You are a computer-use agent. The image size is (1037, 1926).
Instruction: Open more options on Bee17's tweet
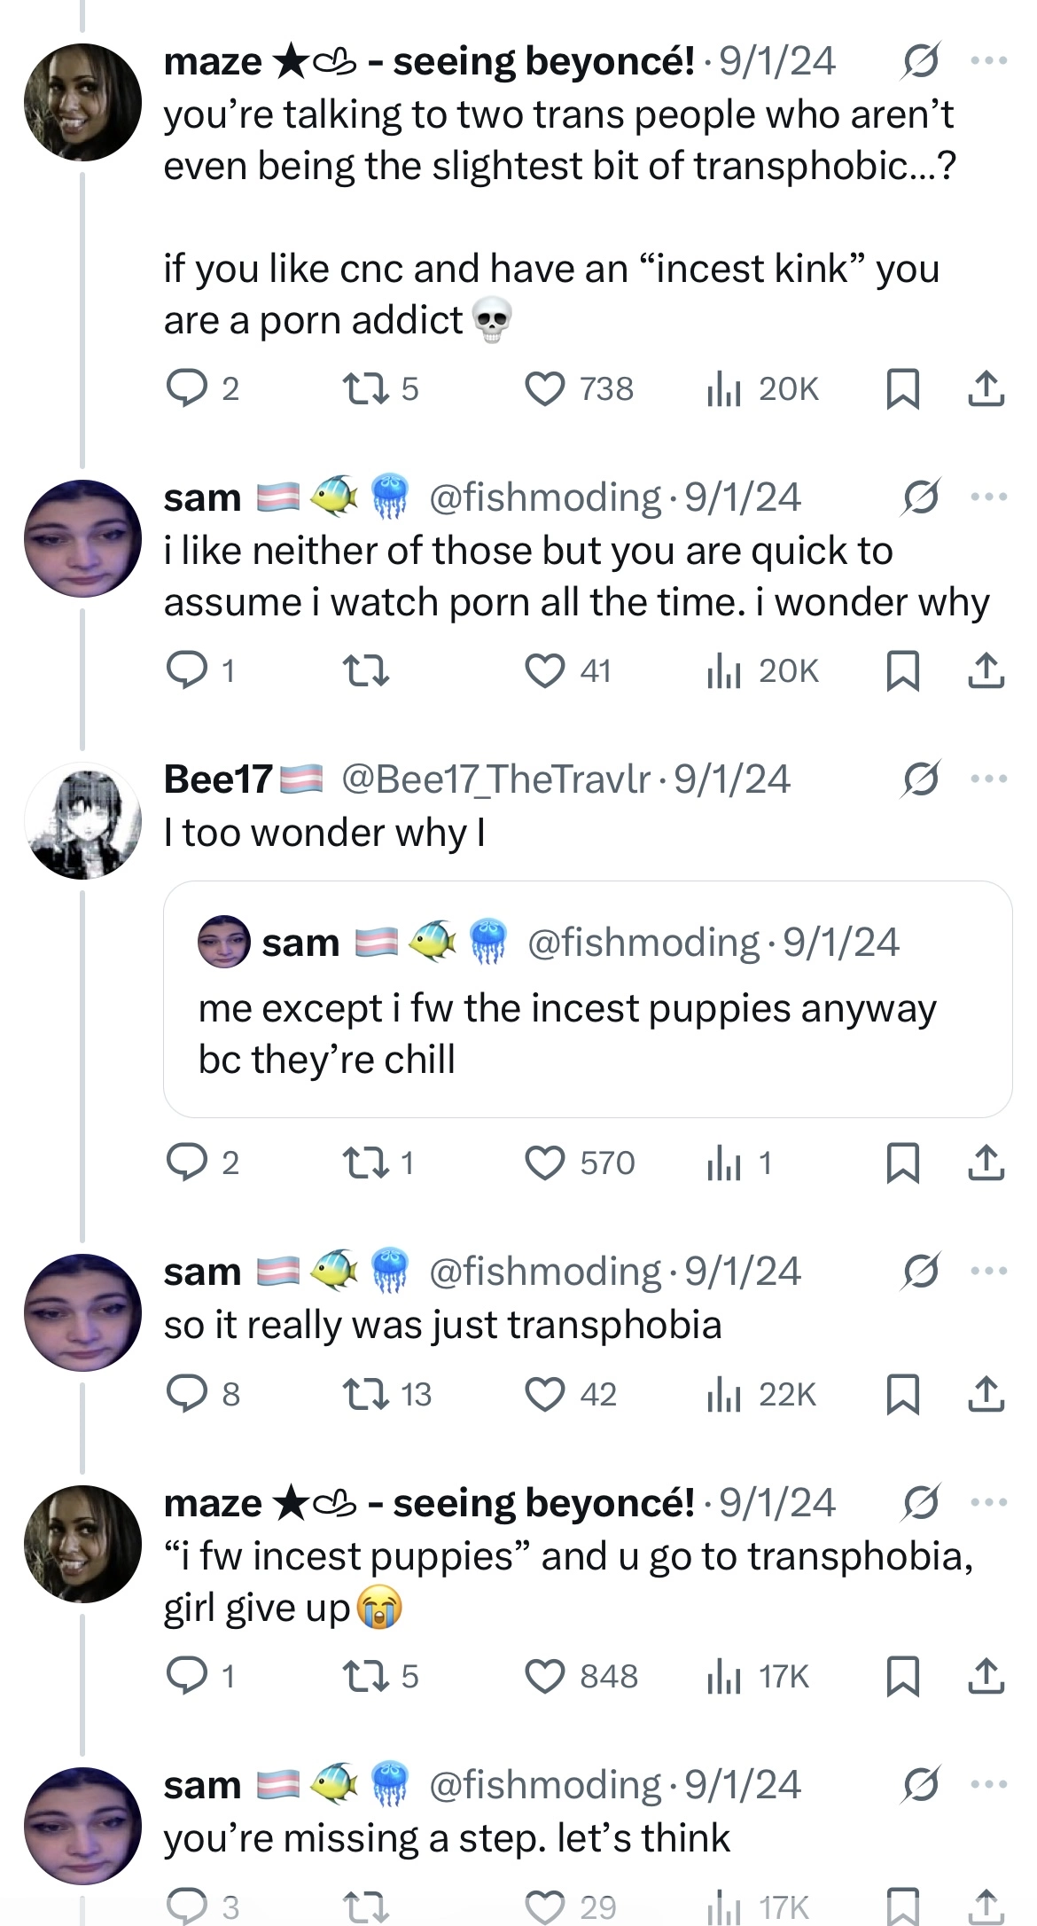989,779
